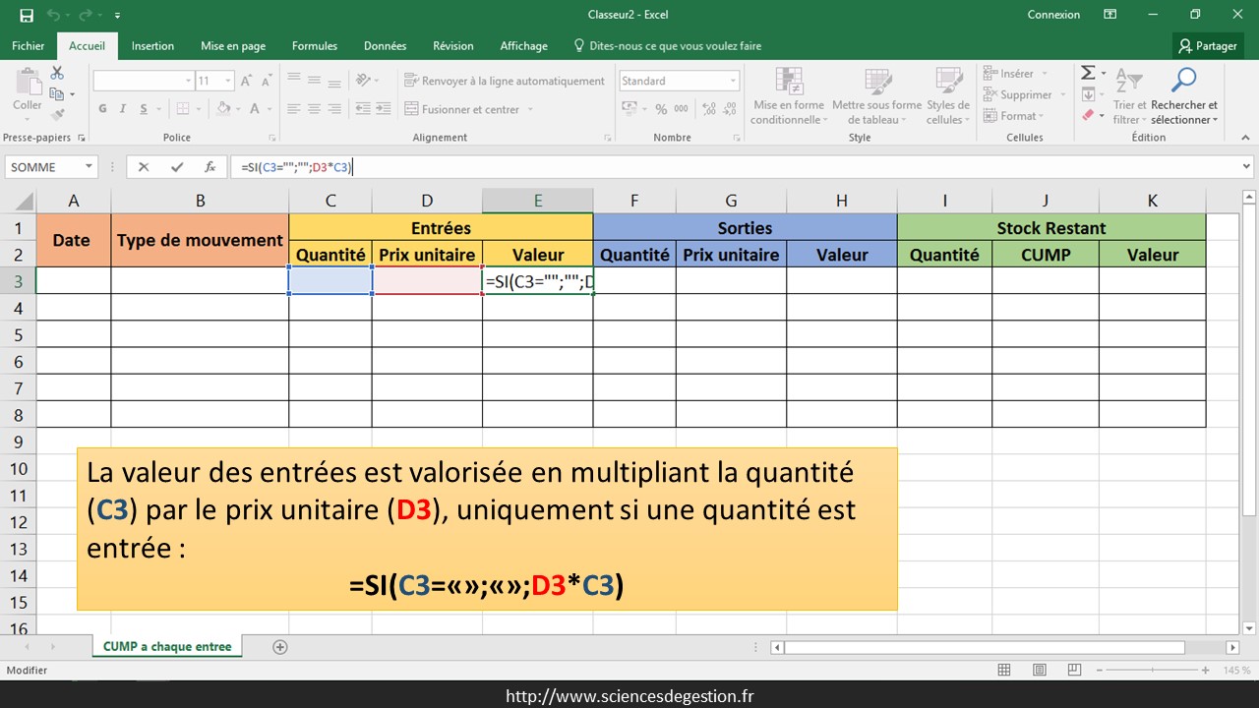Click the Cut scissors icon
1259x708 pixels.
(x=57, y=74)
